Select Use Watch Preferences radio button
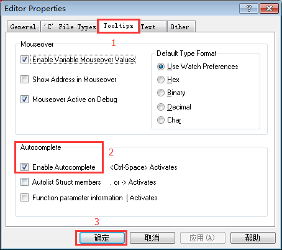 161,67
